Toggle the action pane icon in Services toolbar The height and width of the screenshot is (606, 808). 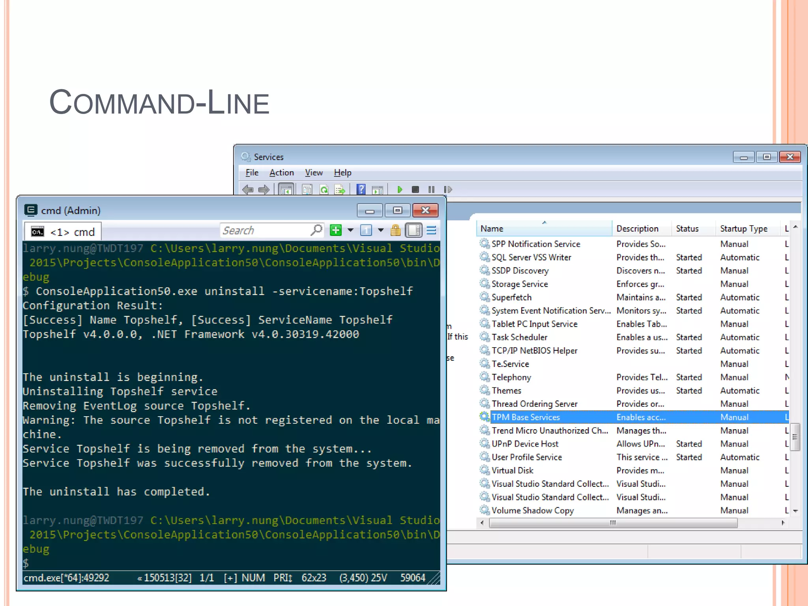point(378,190)
